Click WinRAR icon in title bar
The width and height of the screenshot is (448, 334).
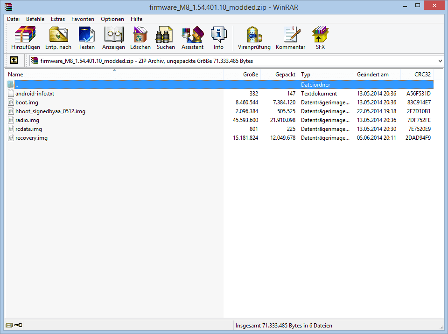pos(8,7)
